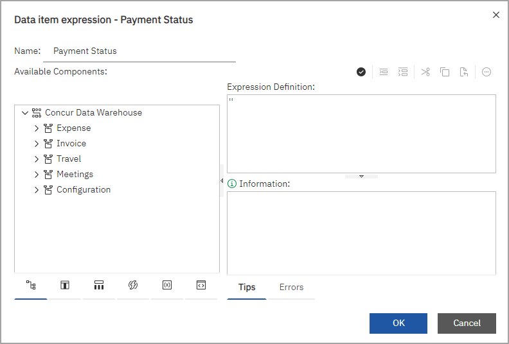
Task: Expand the Meetings tree node
Action: pos(37,175)
